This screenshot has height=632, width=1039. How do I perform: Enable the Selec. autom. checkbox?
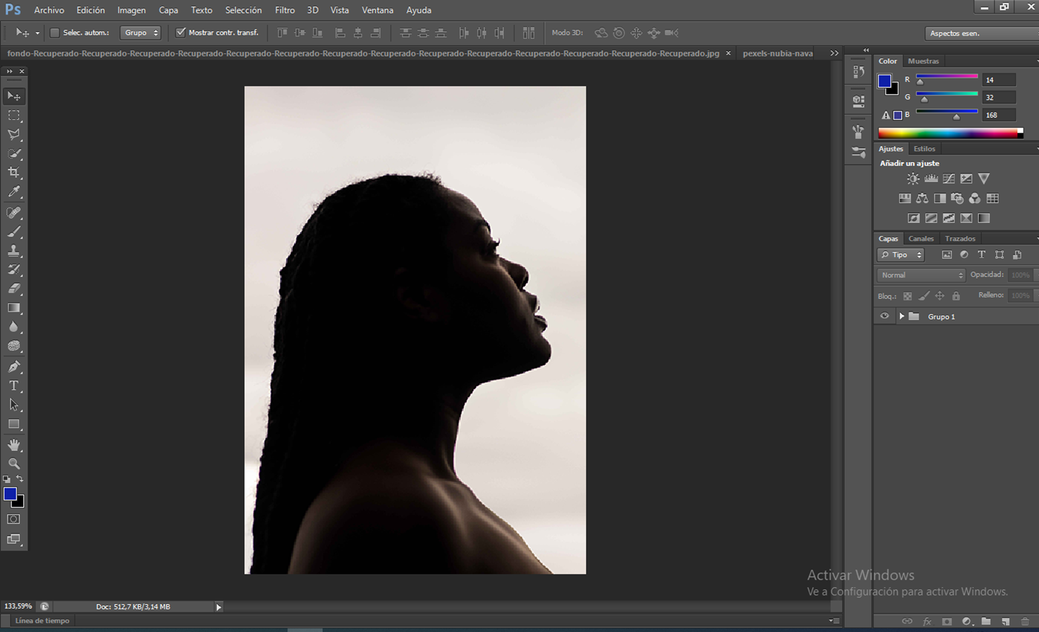click(55, 33)
